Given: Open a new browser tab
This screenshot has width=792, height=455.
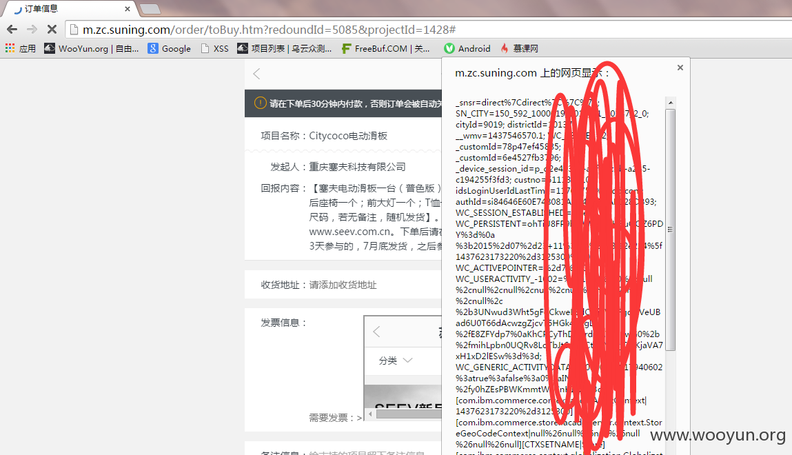Looking at the screenshot, I should 150,9.
